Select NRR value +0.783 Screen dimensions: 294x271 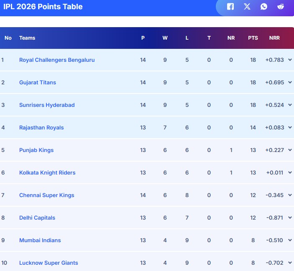tap(274, 60)
